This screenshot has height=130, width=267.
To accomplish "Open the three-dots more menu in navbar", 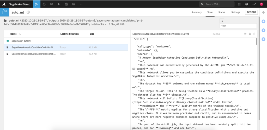I will pos(81,4).
